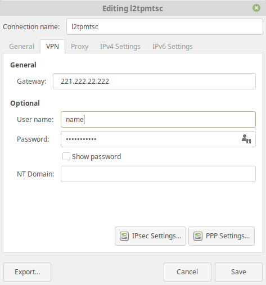Enable the Show password checkbox
The width and height of the screenshot is (266, 285).
[66, 156]
